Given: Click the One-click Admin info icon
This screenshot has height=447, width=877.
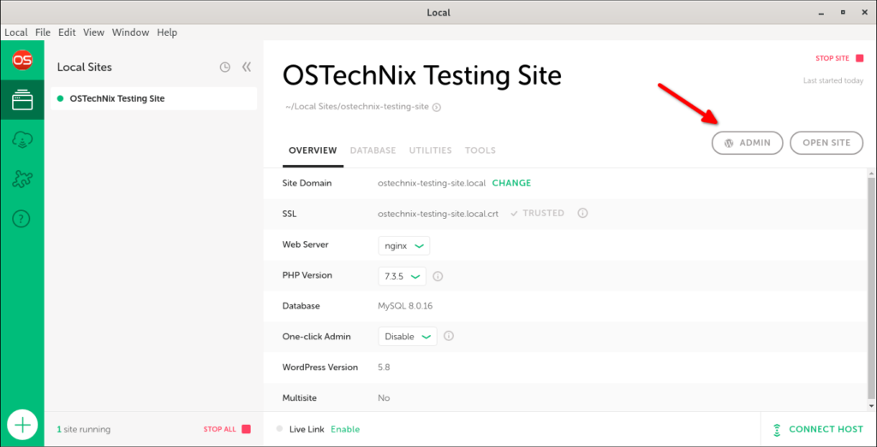Looking at the screenshot, I should [x=449, y=336].
